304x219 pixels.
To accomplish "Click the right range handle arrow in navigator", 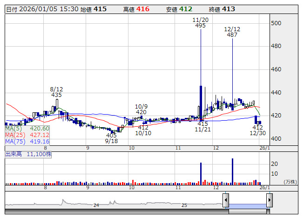I will (269, 200).
